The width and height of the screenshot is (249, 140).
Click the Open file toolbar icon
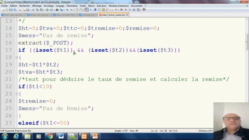[6, 10]
